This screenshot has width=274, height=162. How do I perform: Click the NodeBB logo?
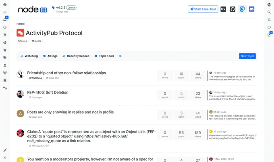click(x=33, y=9)
